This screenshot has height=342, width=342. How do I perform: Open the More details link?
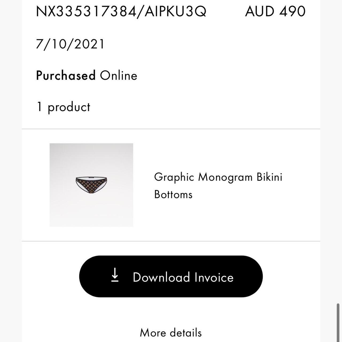point(171,333)
